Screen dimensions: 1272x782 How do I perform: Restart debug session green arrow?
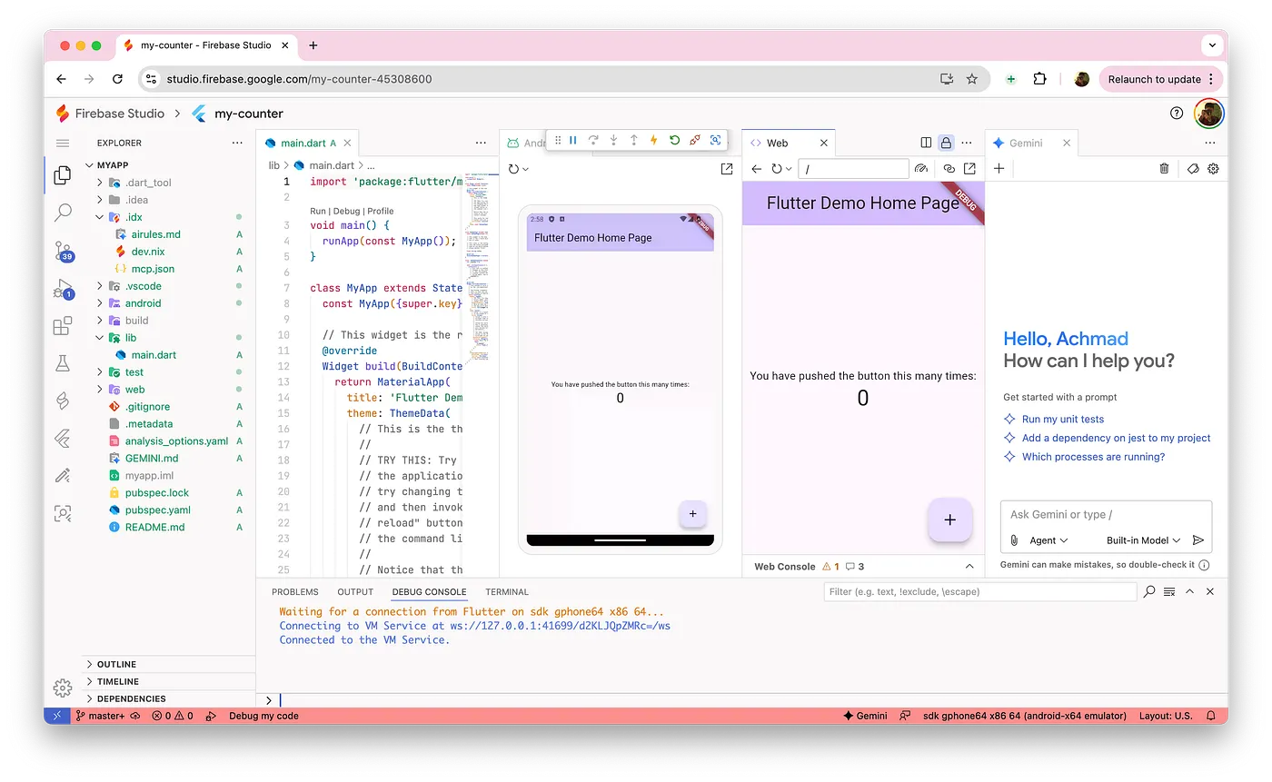pyautogui.click(x=674, y=140)
